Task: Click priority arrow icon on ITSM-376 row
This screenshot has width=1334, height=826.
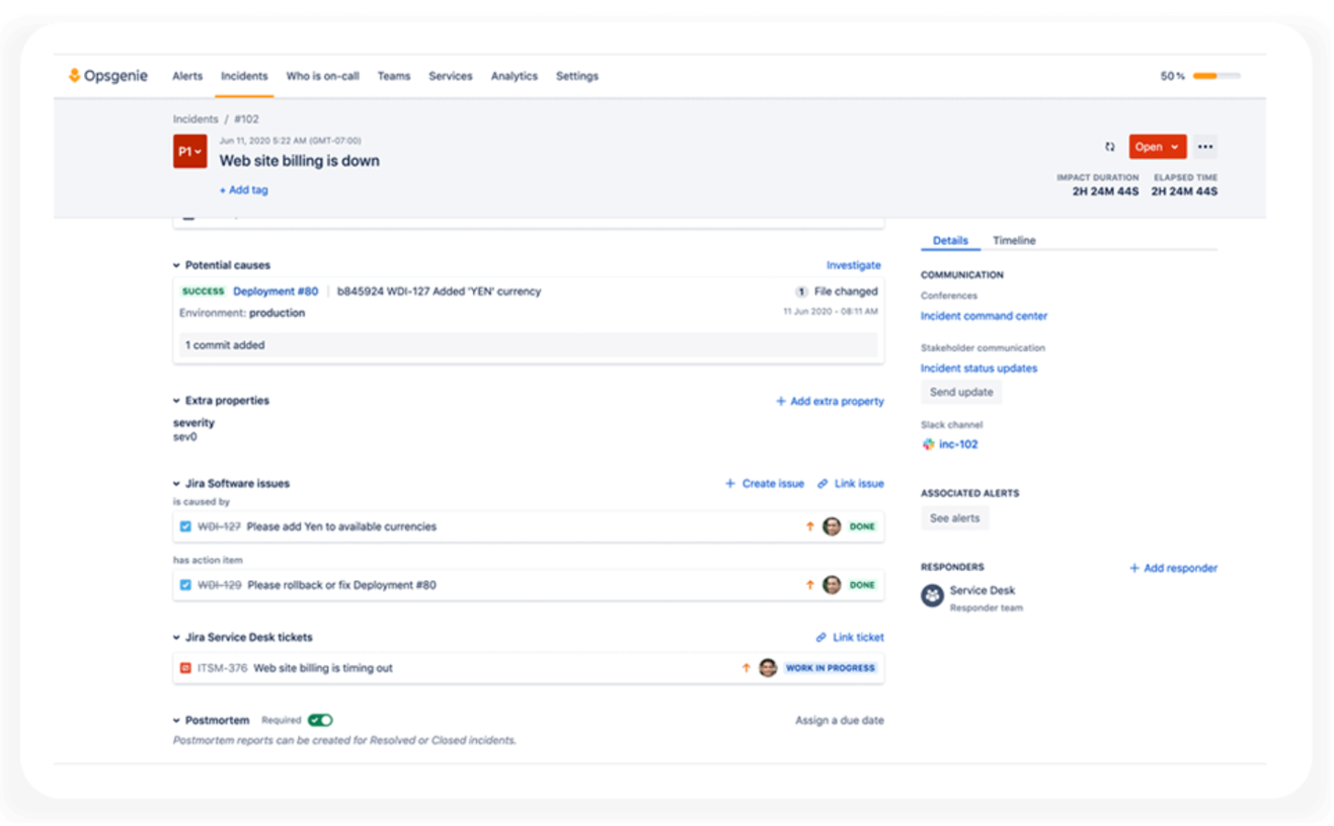Action: click(x=746, y=668)
